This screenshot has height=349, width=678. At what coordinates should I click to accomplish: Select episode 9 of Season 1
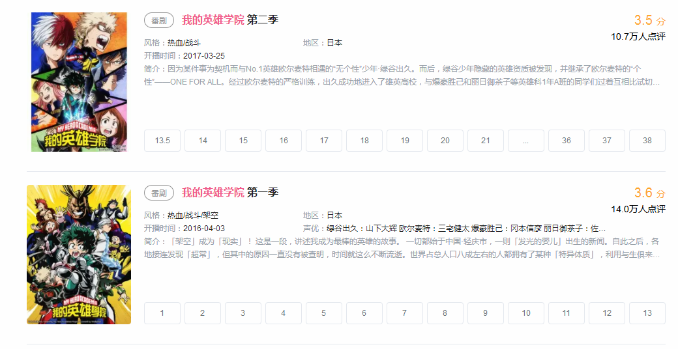tap(486, 313)
